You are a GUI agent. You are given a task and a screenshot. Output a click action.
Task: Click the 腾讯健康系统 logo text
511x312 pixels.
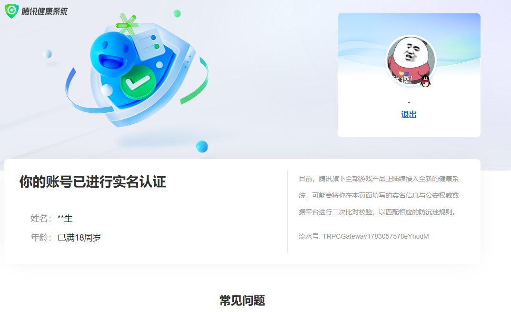coord(45,11)
